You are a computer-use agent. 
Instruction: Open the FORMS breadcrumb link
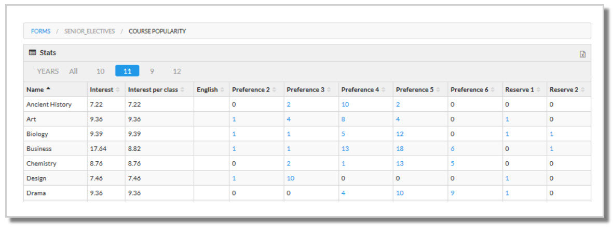coord(40,31)
